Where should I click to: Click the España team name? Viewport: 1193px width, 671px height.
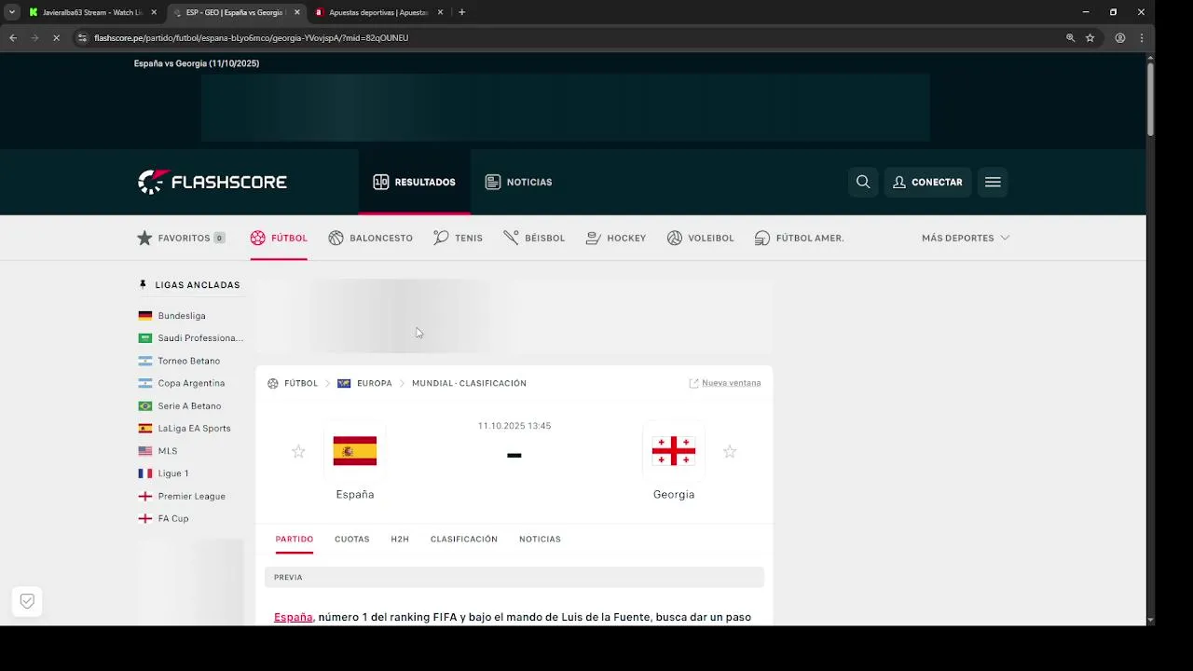355,494
